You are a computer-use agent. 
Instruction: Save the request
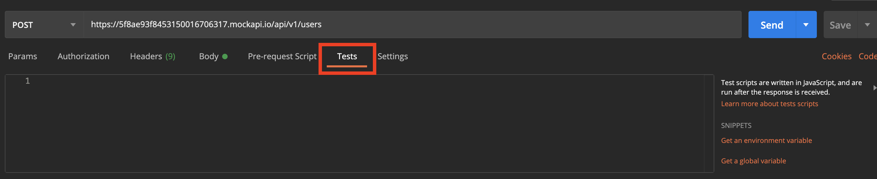click(840, 25)
